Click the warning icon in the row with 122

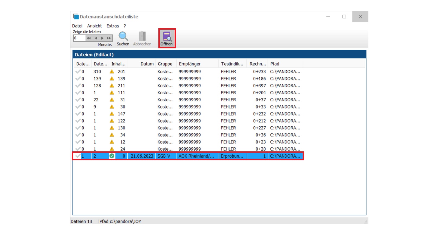[x=112, y=121]
